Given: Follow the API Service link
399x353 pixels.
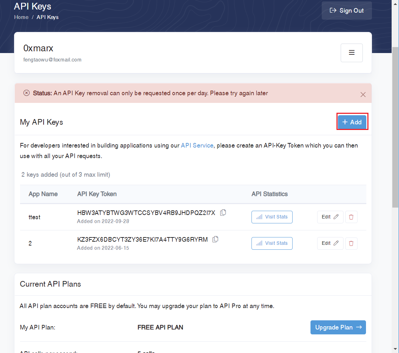Looking at the screenshot, I should [x=197, y=145].
